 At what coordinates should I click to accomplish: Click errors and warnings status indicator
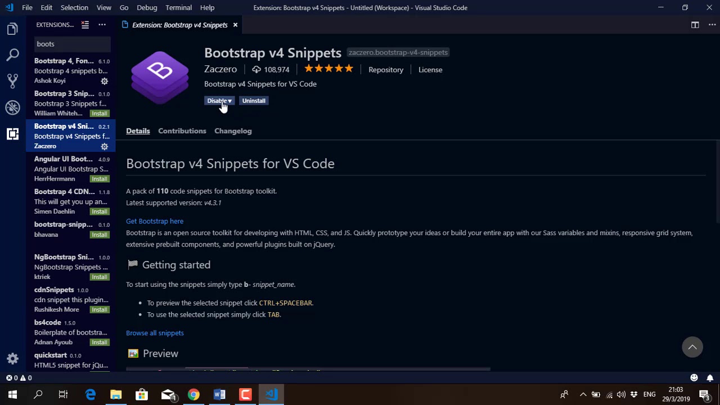[x=19, y=378]
